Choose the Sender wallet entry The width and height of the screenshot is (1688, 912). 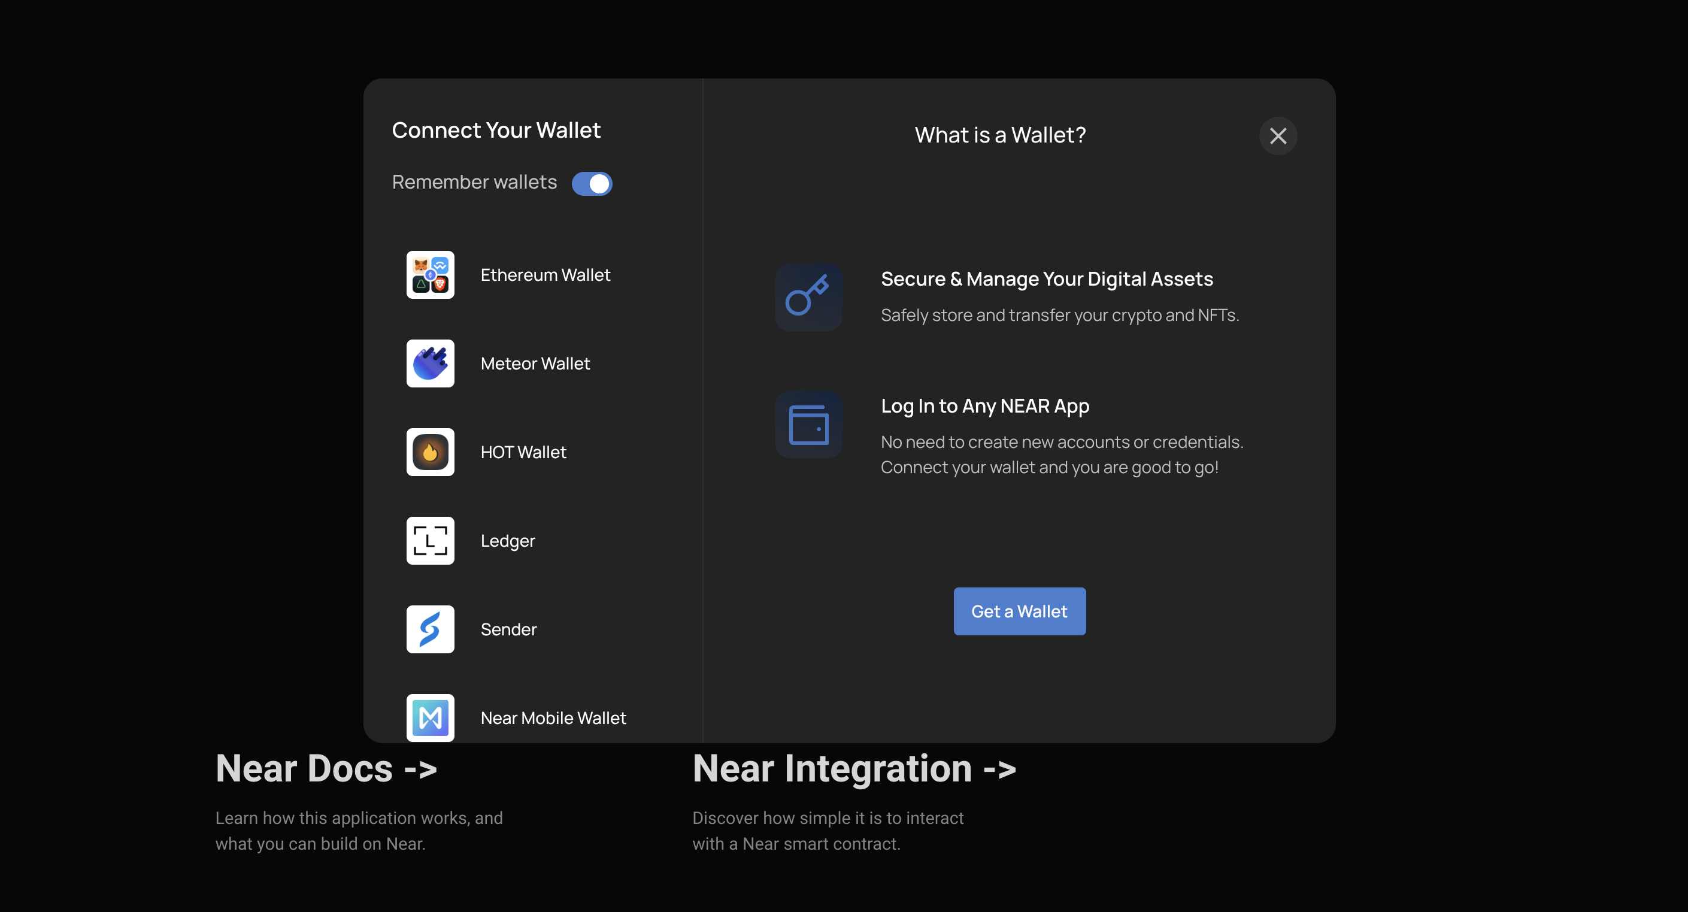[x=508, y=629]
